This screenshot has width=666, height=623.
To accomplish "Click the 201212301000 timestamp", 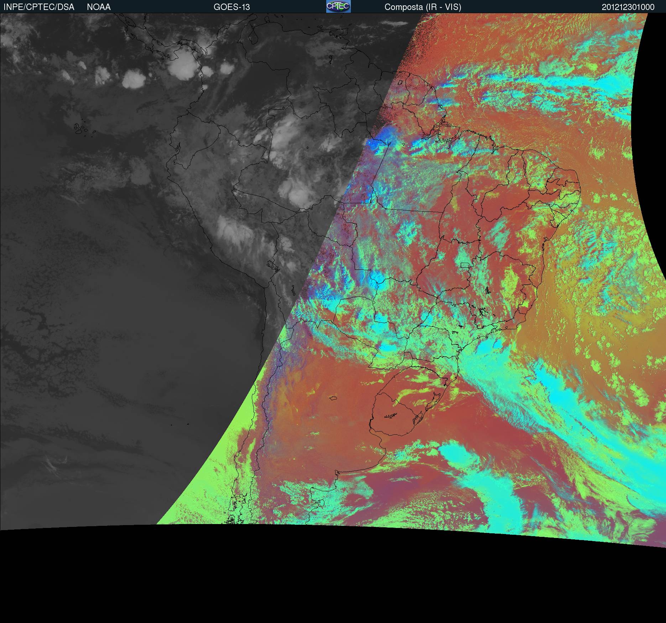I will (628, 7).
